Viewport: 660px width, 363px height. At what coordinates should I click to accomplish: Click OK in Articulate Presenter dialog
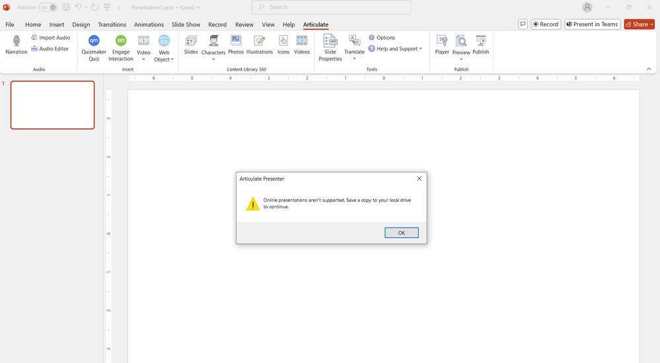pos(402,233)
